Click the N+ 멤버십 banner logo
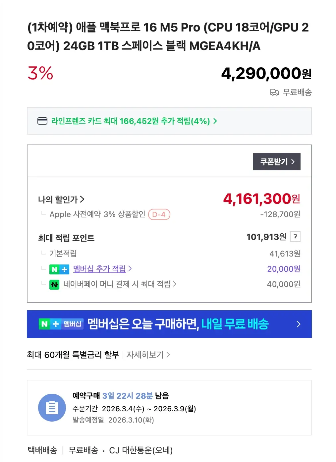Viewport: 336px width, 462px height. click(61, 324)
